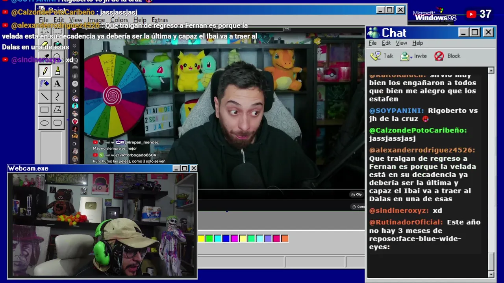Click the Chat scrollbar down arrow

coord(491,274)
